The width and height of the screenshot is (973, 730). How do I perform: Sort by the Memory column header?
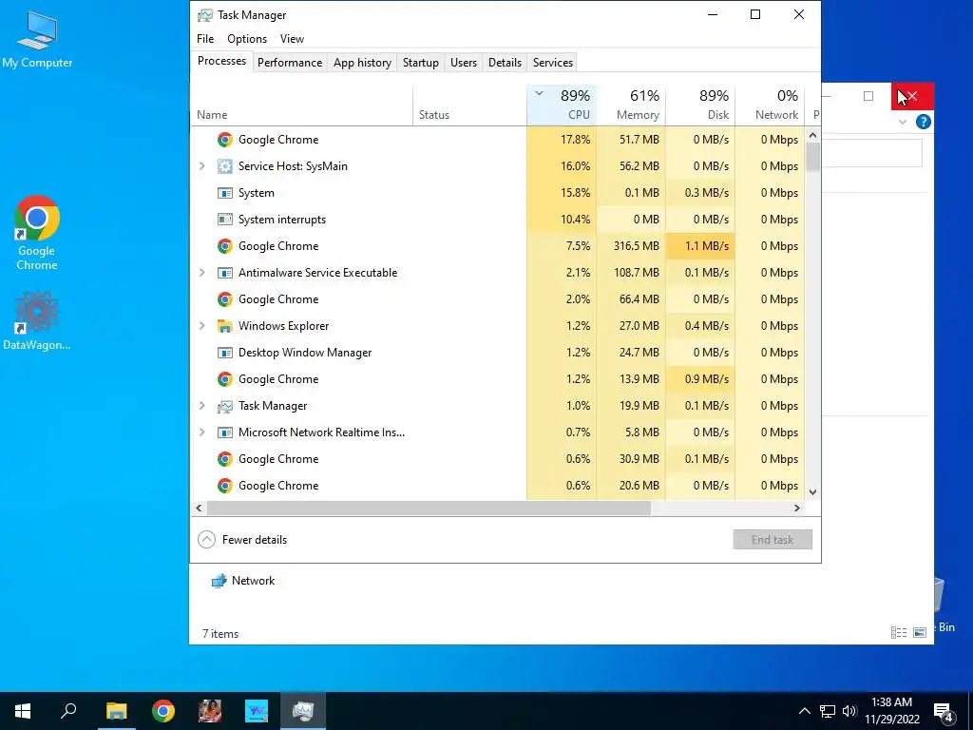click(x=631, y=106)
